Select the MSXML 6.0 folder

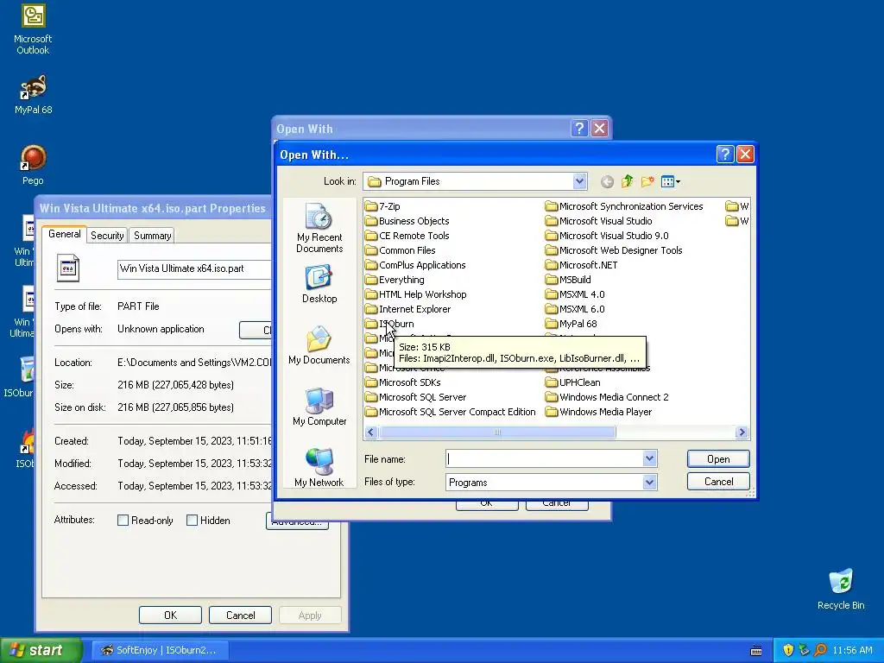pos(575,309)
